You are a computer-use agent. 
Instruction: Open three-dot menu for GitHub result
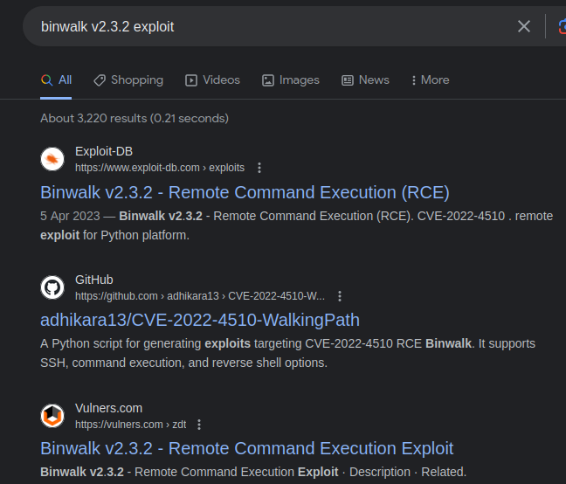340,296
